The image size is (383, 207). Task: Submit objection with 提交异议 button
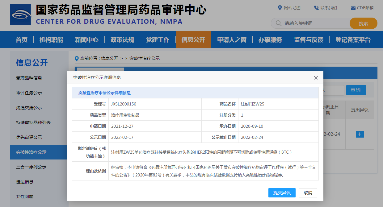coord(282,193)
